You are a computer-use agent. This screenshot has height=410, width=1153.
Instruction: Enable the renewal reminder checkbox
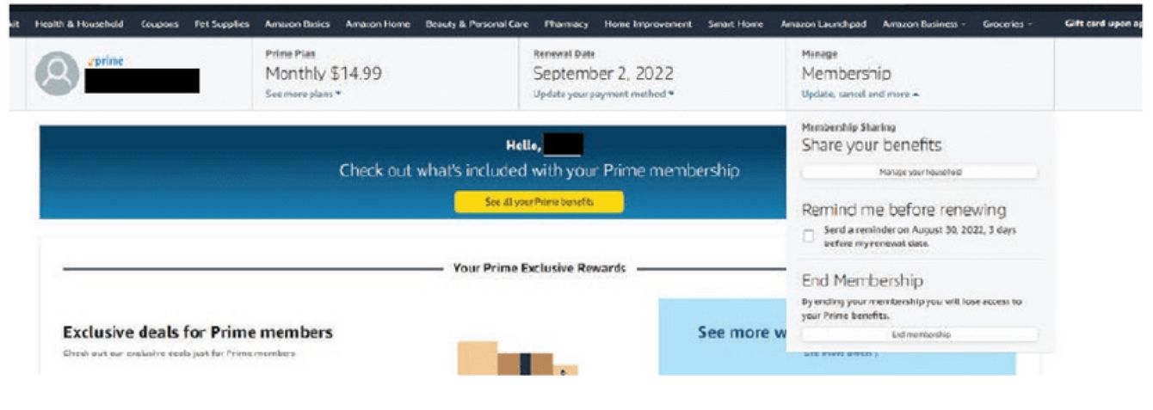coord(808,236)
